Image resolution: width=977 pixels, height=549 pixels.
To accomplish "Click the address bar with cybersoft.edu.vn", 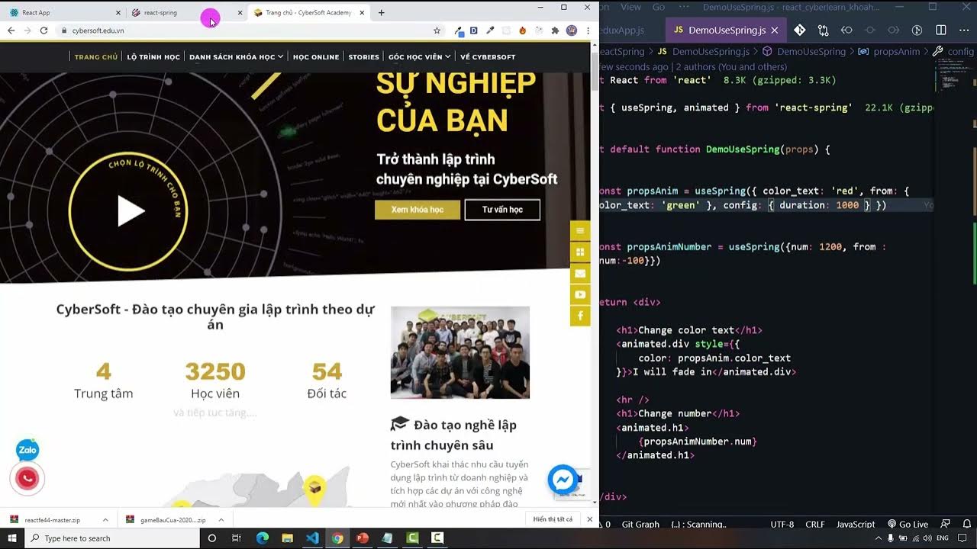I will 244,30.
